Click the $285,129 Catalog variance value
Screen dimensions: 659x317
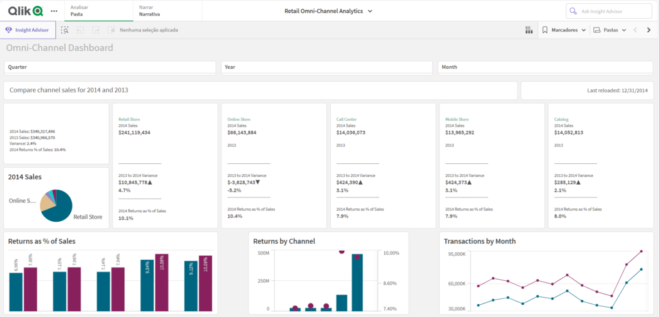568,183
